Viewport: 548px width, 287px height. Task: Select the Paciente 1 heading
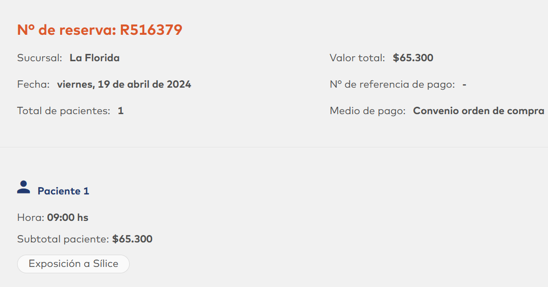click(x=63, y=191)
